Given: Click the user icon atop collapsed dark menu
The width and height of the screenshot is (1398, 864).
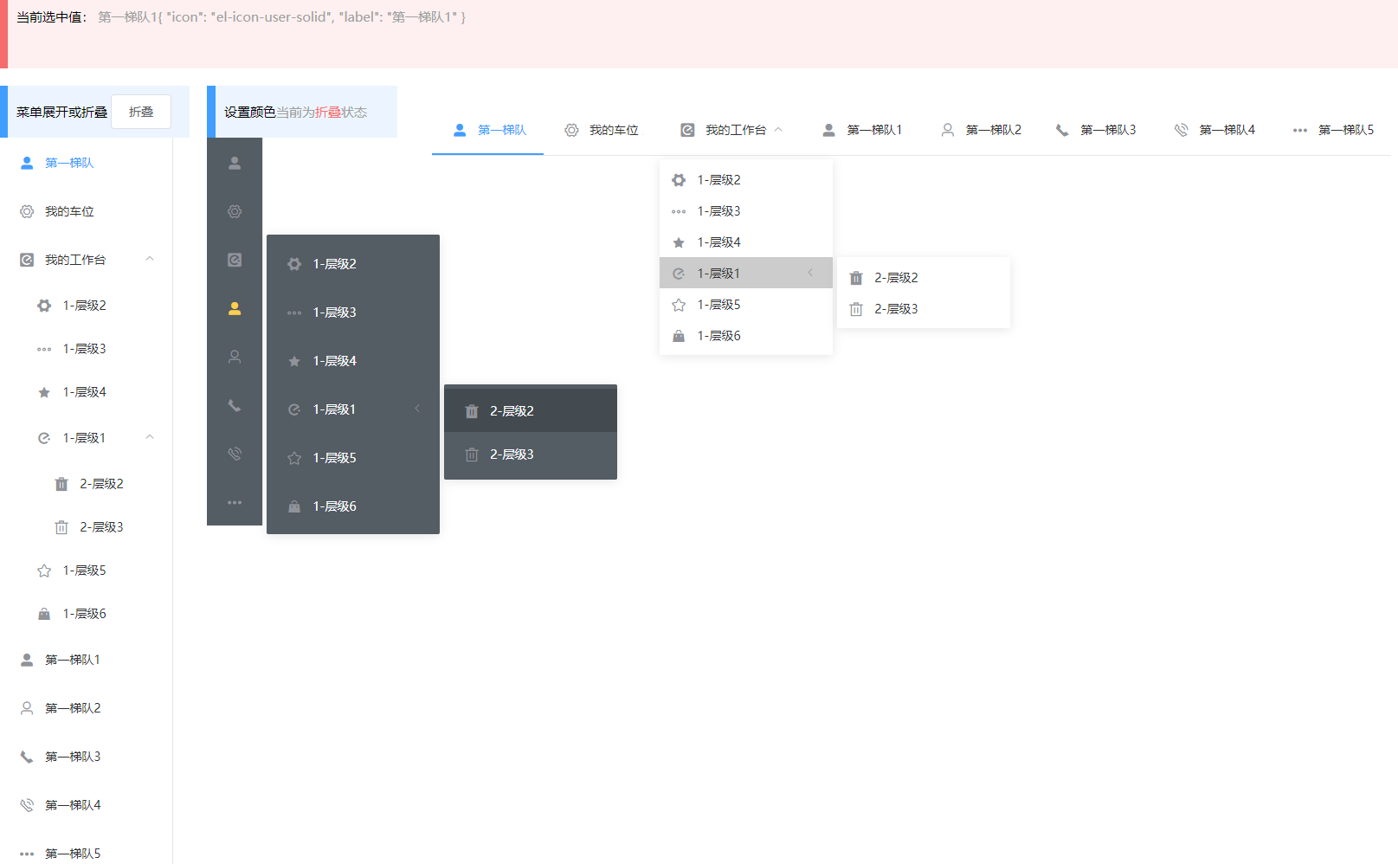Looking at the screenshot, I should [x=235, y=163].
